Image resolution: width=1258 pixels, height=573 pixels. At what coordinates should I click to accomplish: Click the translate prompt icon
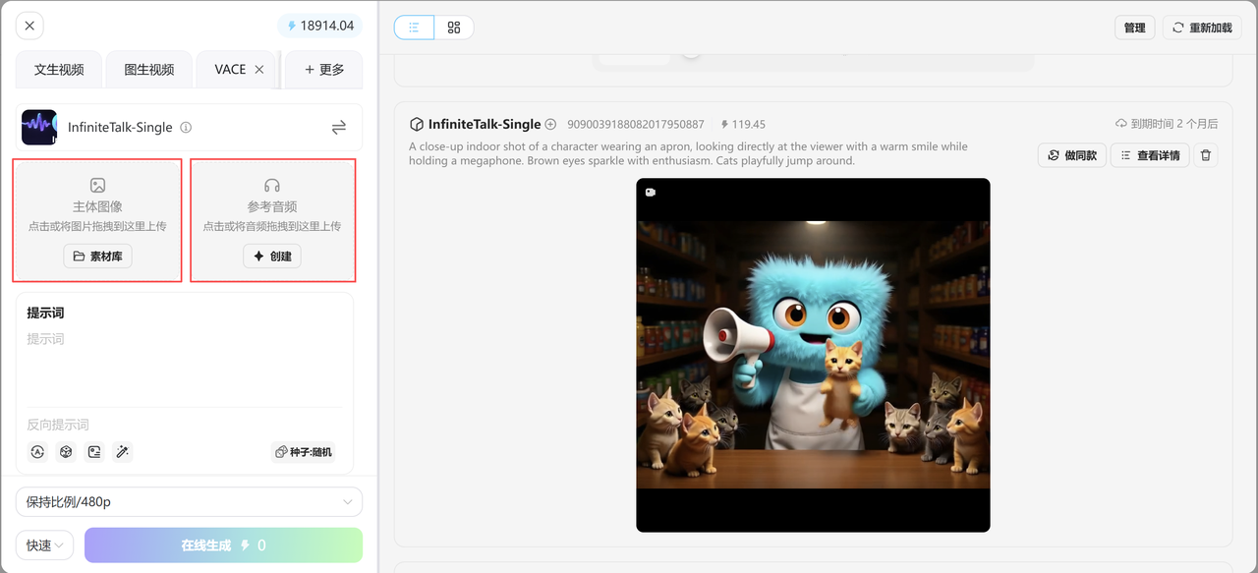point(37,452)
